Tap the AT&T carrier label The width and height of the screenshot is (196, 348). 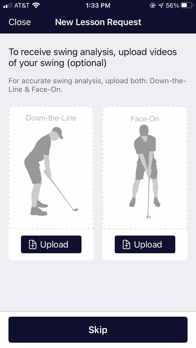click(x=22, y=5)
